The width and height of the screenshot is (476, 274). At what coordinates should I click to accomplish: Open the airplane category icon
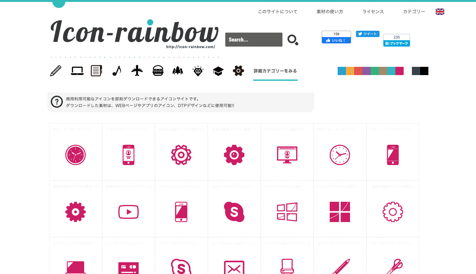click(137, 71)
